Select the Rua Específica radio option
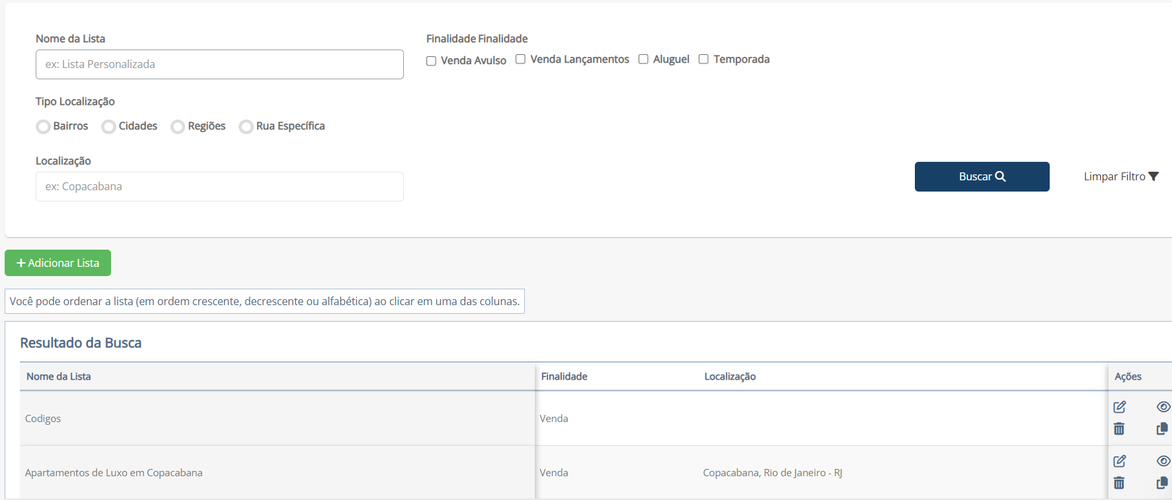1172x500 pixels. tap(247, 127)
